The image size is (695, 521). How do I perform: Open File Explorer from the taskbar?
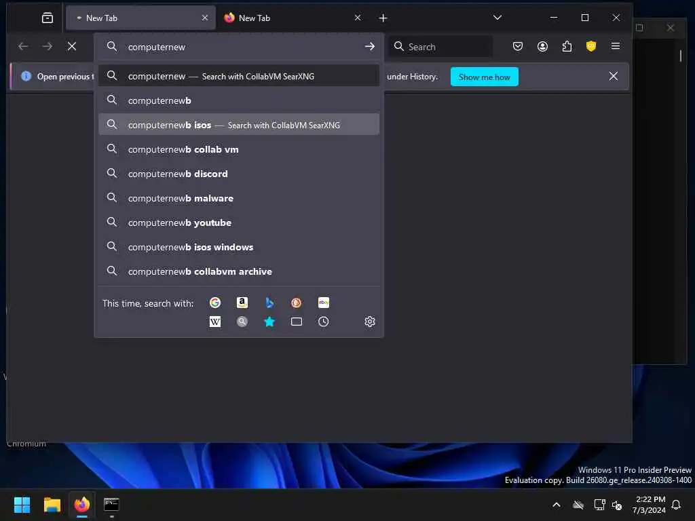point(52,505)
